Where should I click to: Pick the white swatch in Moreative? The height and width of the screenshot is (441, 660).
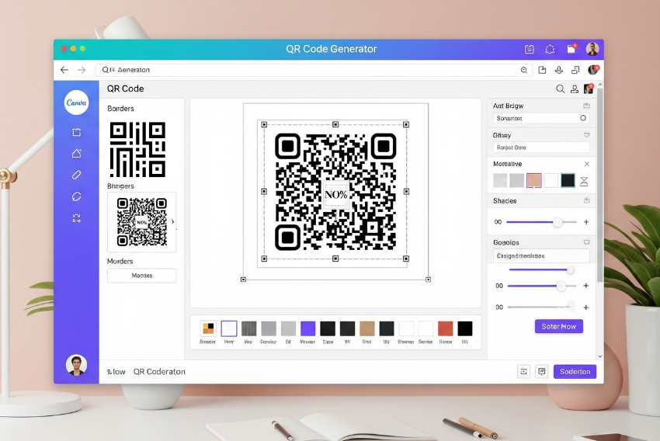coord(551,180)
